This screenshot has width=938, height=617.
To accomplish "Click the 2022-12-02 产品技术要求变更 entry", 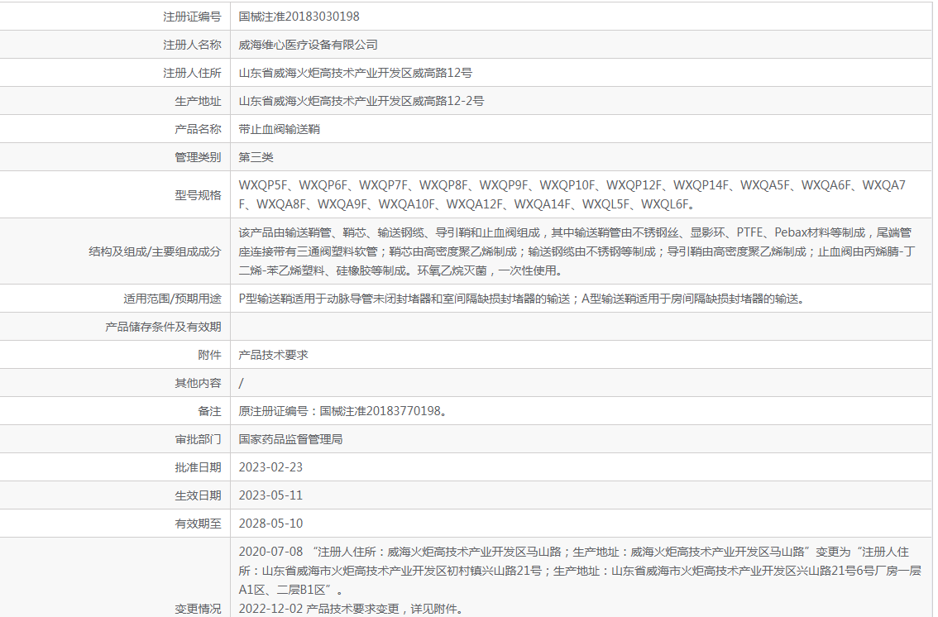I will coord(351,609).
